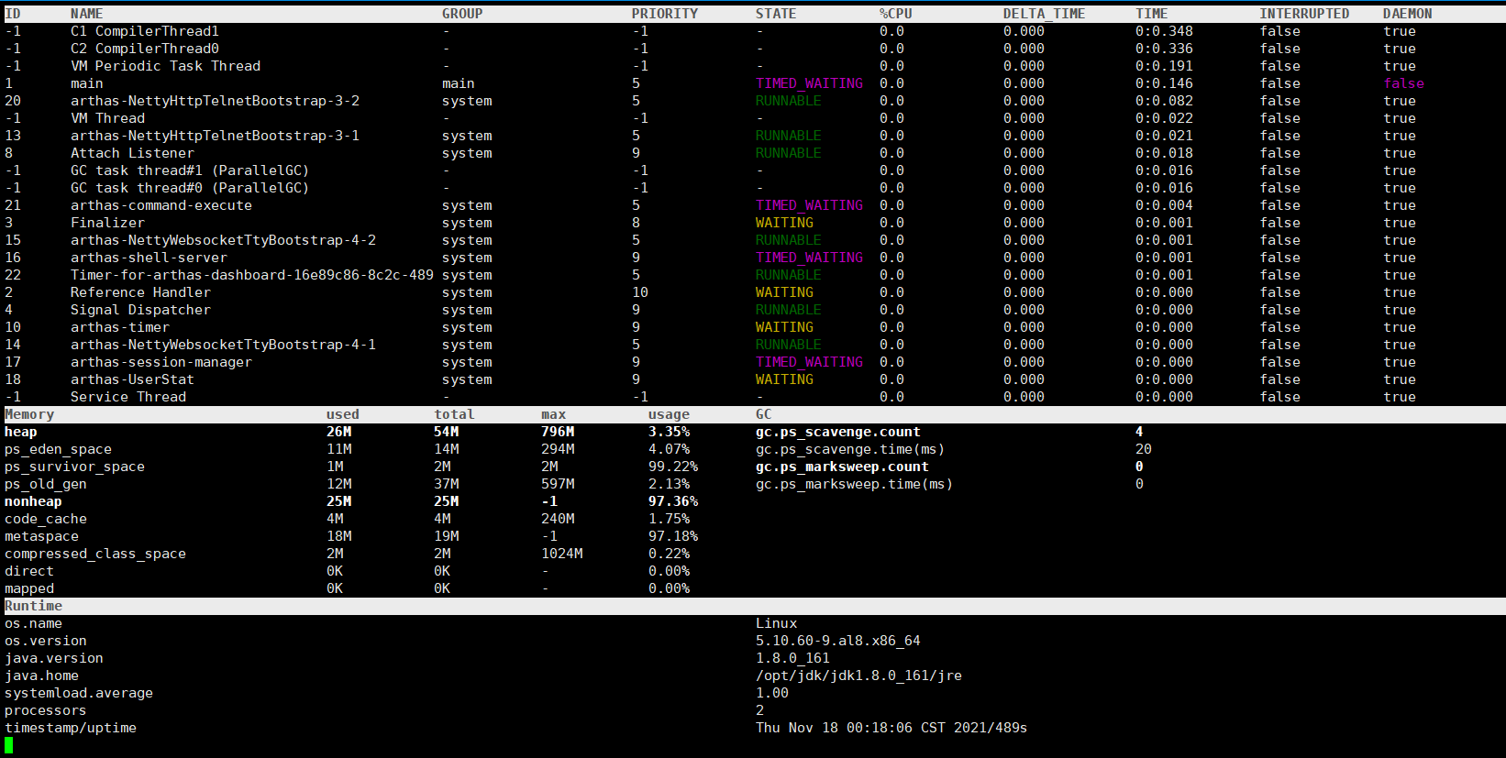This screenshot has height=758, width=1506.
Task: Select the arthas-session-manager thread name
Action: tap(161, 362)
